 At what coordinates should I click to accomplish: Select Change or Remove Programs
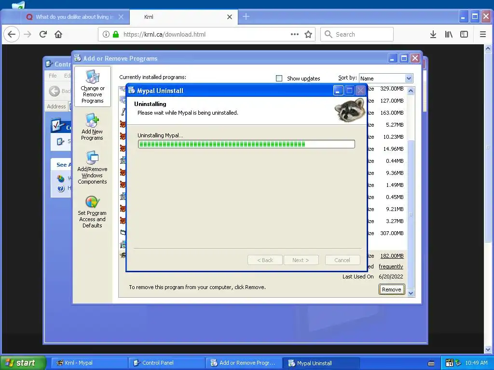(x=92, y=87)
